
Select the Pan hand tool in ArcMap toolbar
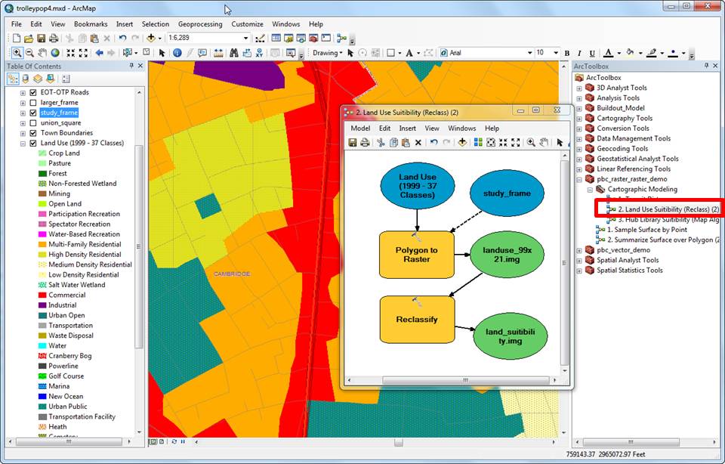(43, 53)
